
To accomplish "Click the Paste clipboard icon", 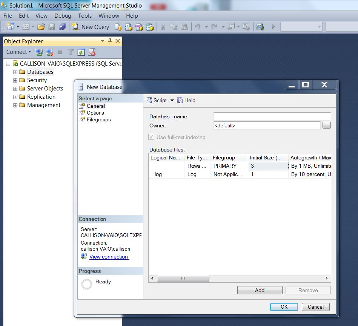I will coord(184,27).
